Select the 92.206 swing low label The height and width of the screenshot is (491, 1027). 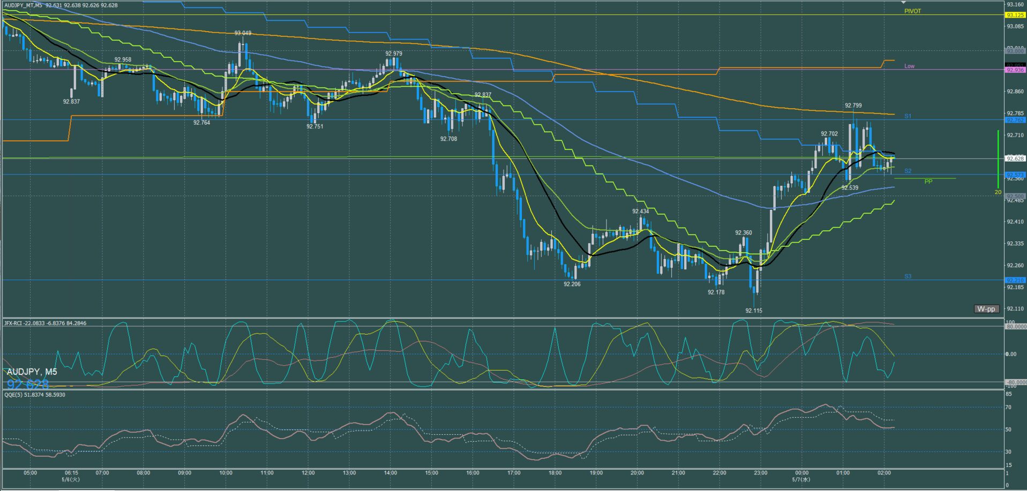click(572, 284)
